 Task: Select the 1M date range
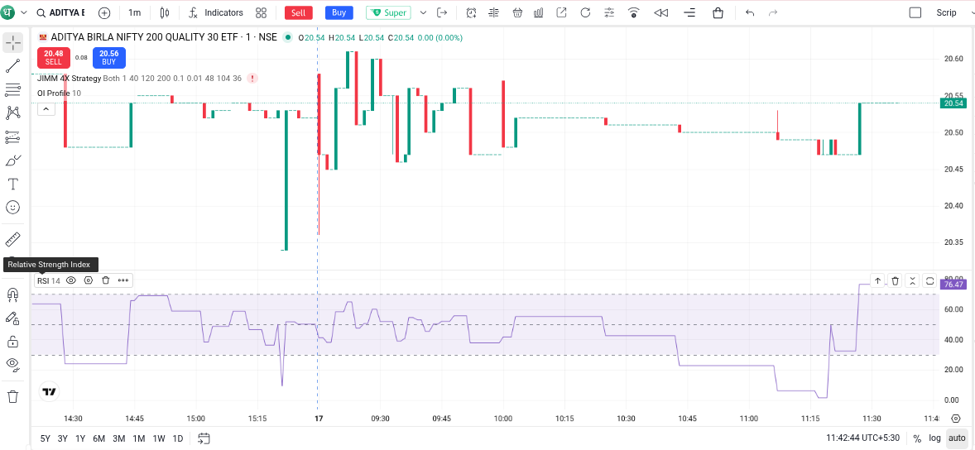(139, 438)
